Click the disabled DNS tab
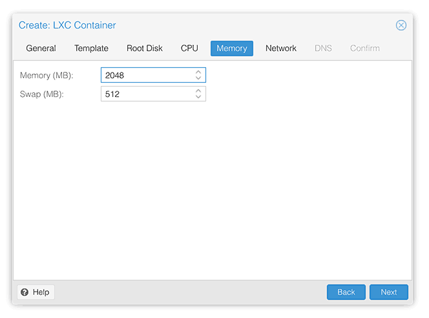Viewport: 429px width, 318px height. [323, 48]
